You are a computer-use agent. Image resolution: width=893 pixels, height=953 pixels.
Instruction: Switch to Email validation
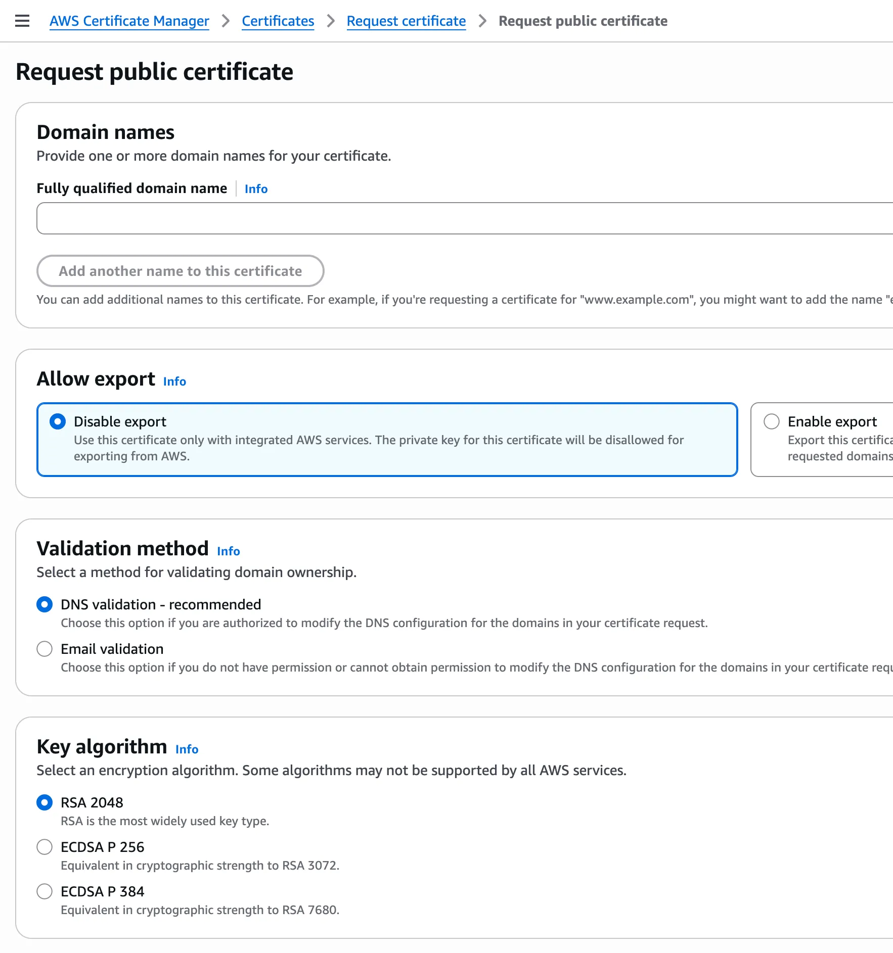point(44,648)
